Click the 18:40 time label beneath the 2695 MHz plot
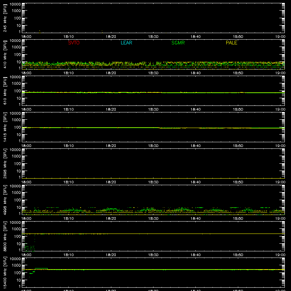The width and height of the screenshot is (291, 291). (x=196, y=182)
